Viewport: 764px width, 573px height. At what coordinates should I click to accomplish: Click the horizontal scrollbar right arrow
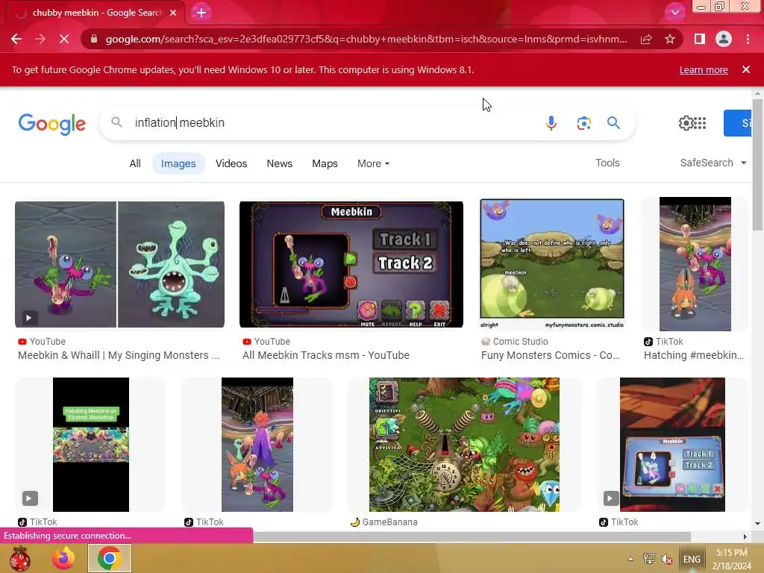tap(745, 536)
